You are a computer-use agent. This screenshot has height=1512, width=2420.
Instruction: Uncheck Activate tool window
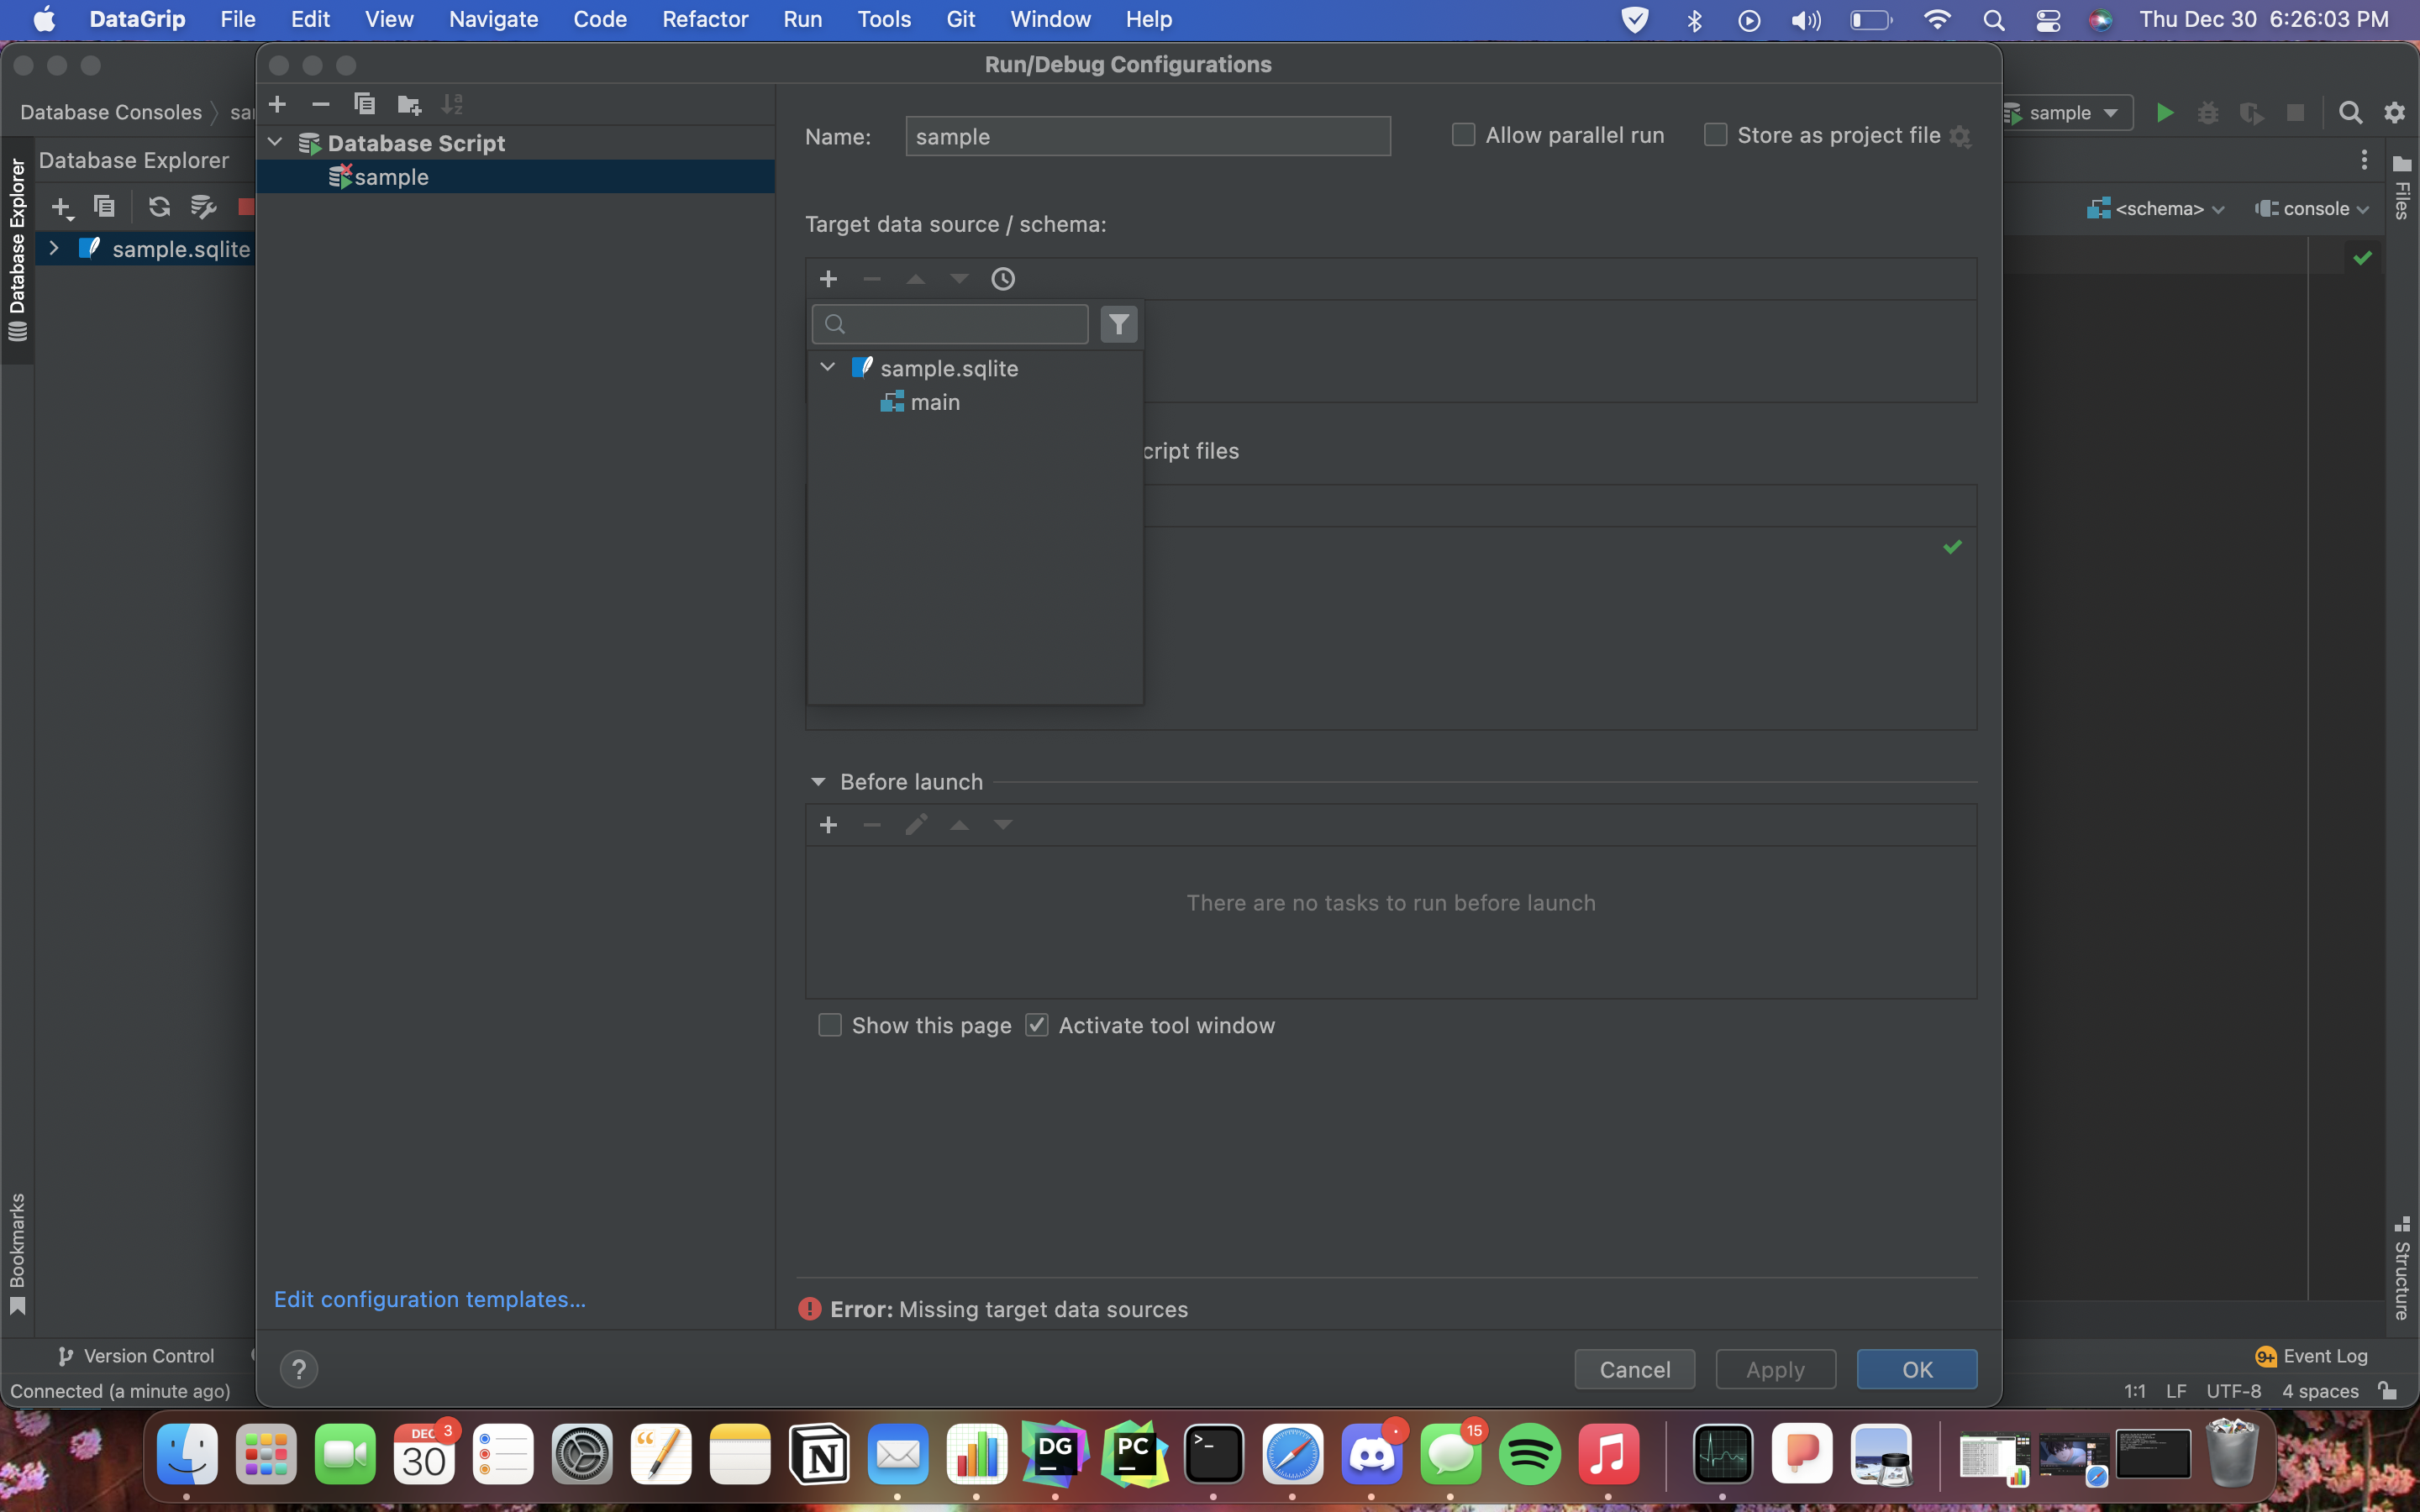(1036, 1024)
